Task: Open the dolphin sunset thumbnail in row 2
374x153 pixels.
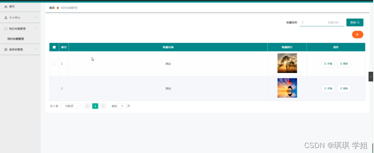Action: point(287,88)
